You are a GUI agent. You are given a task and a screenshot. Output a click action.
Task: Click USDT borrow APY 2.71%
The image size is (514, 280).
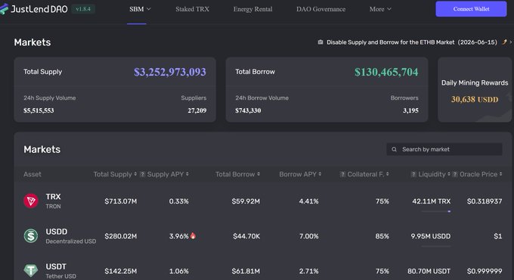tap(309, 271)
